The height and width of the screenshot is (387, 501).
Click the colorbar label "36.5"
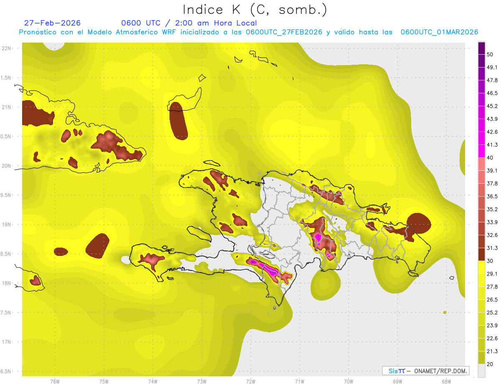(x=492, y=196)
